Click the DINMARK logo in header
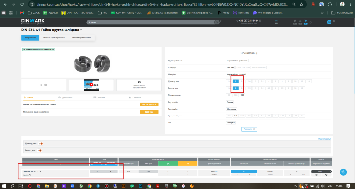Viewport: 355px width, 189px height. 33,22
